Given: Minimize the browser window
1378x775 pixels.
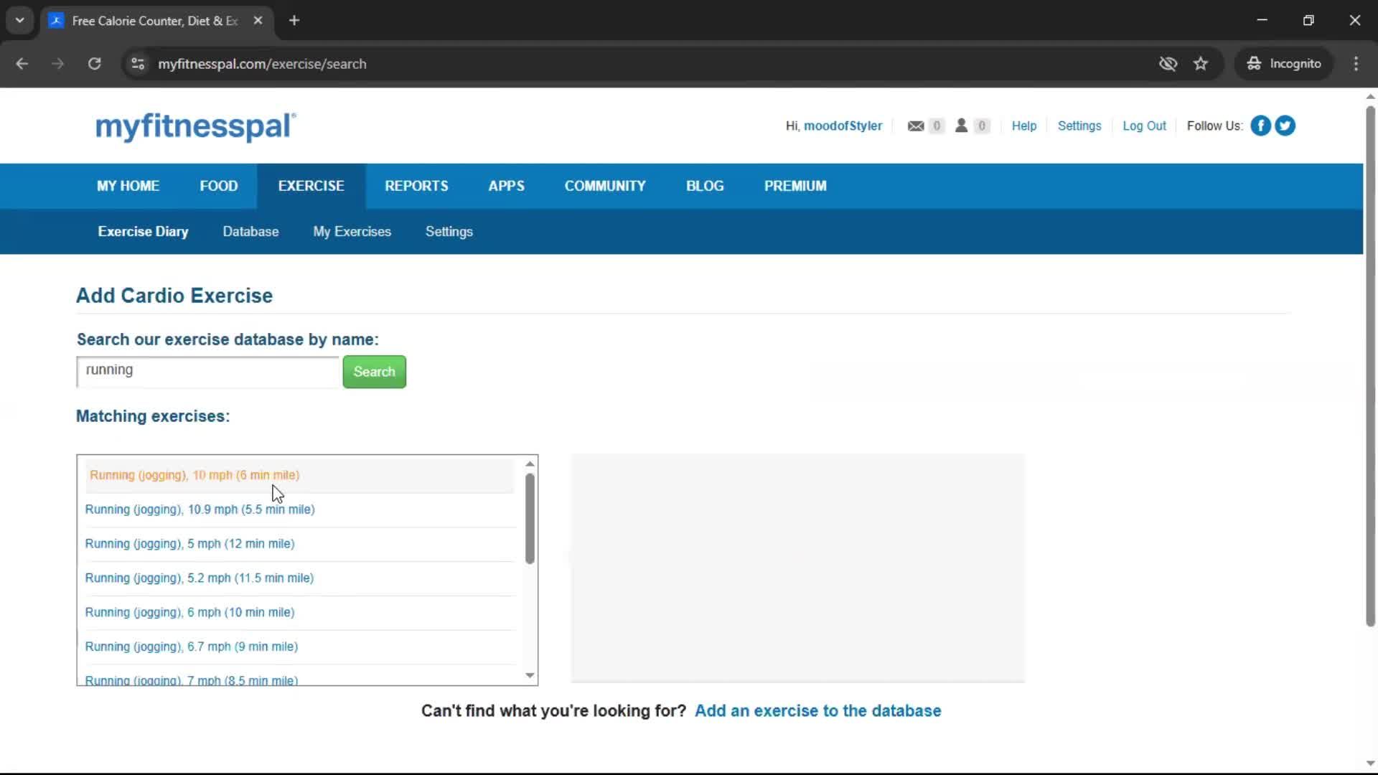Looking at the screenshot, I should [1262, 20].
